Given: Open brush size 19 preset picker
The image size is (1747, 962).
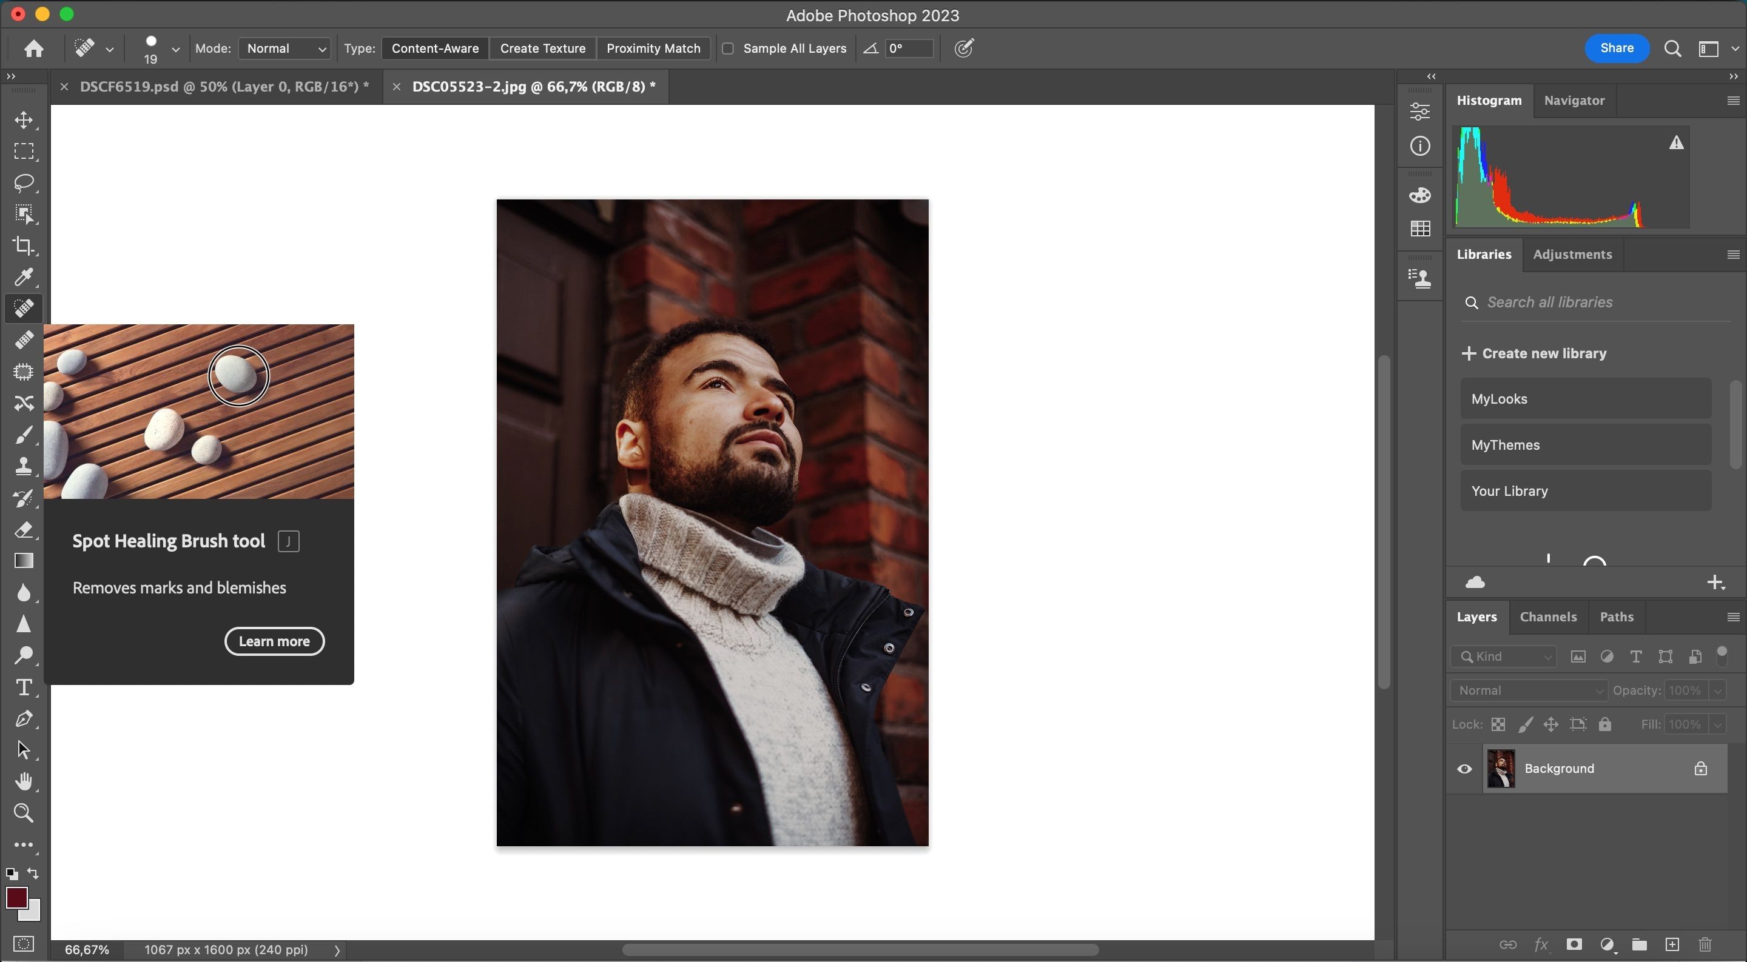Looking at the screenshot, I should (175, 49).
